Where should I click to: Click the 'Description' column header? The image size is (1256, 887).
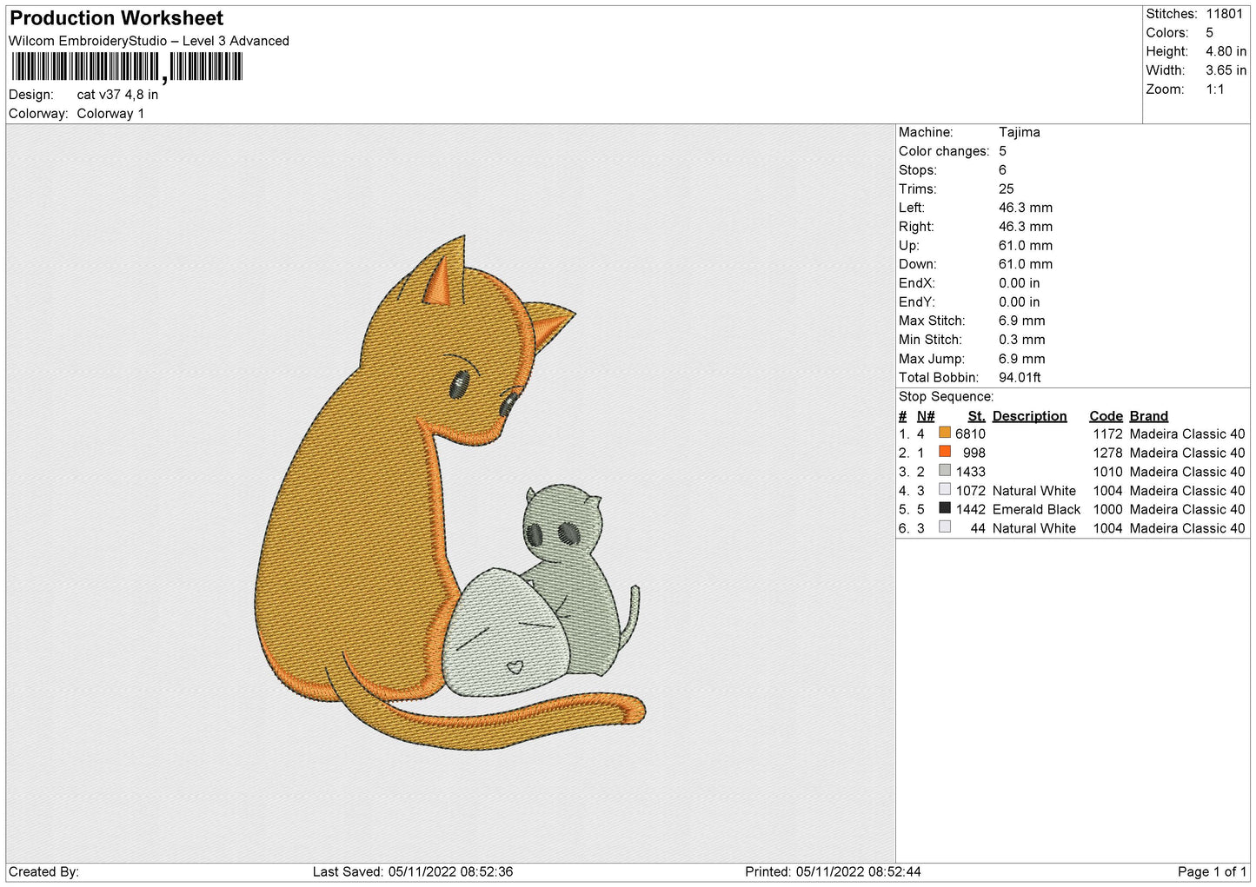[x=1029, y=416]
